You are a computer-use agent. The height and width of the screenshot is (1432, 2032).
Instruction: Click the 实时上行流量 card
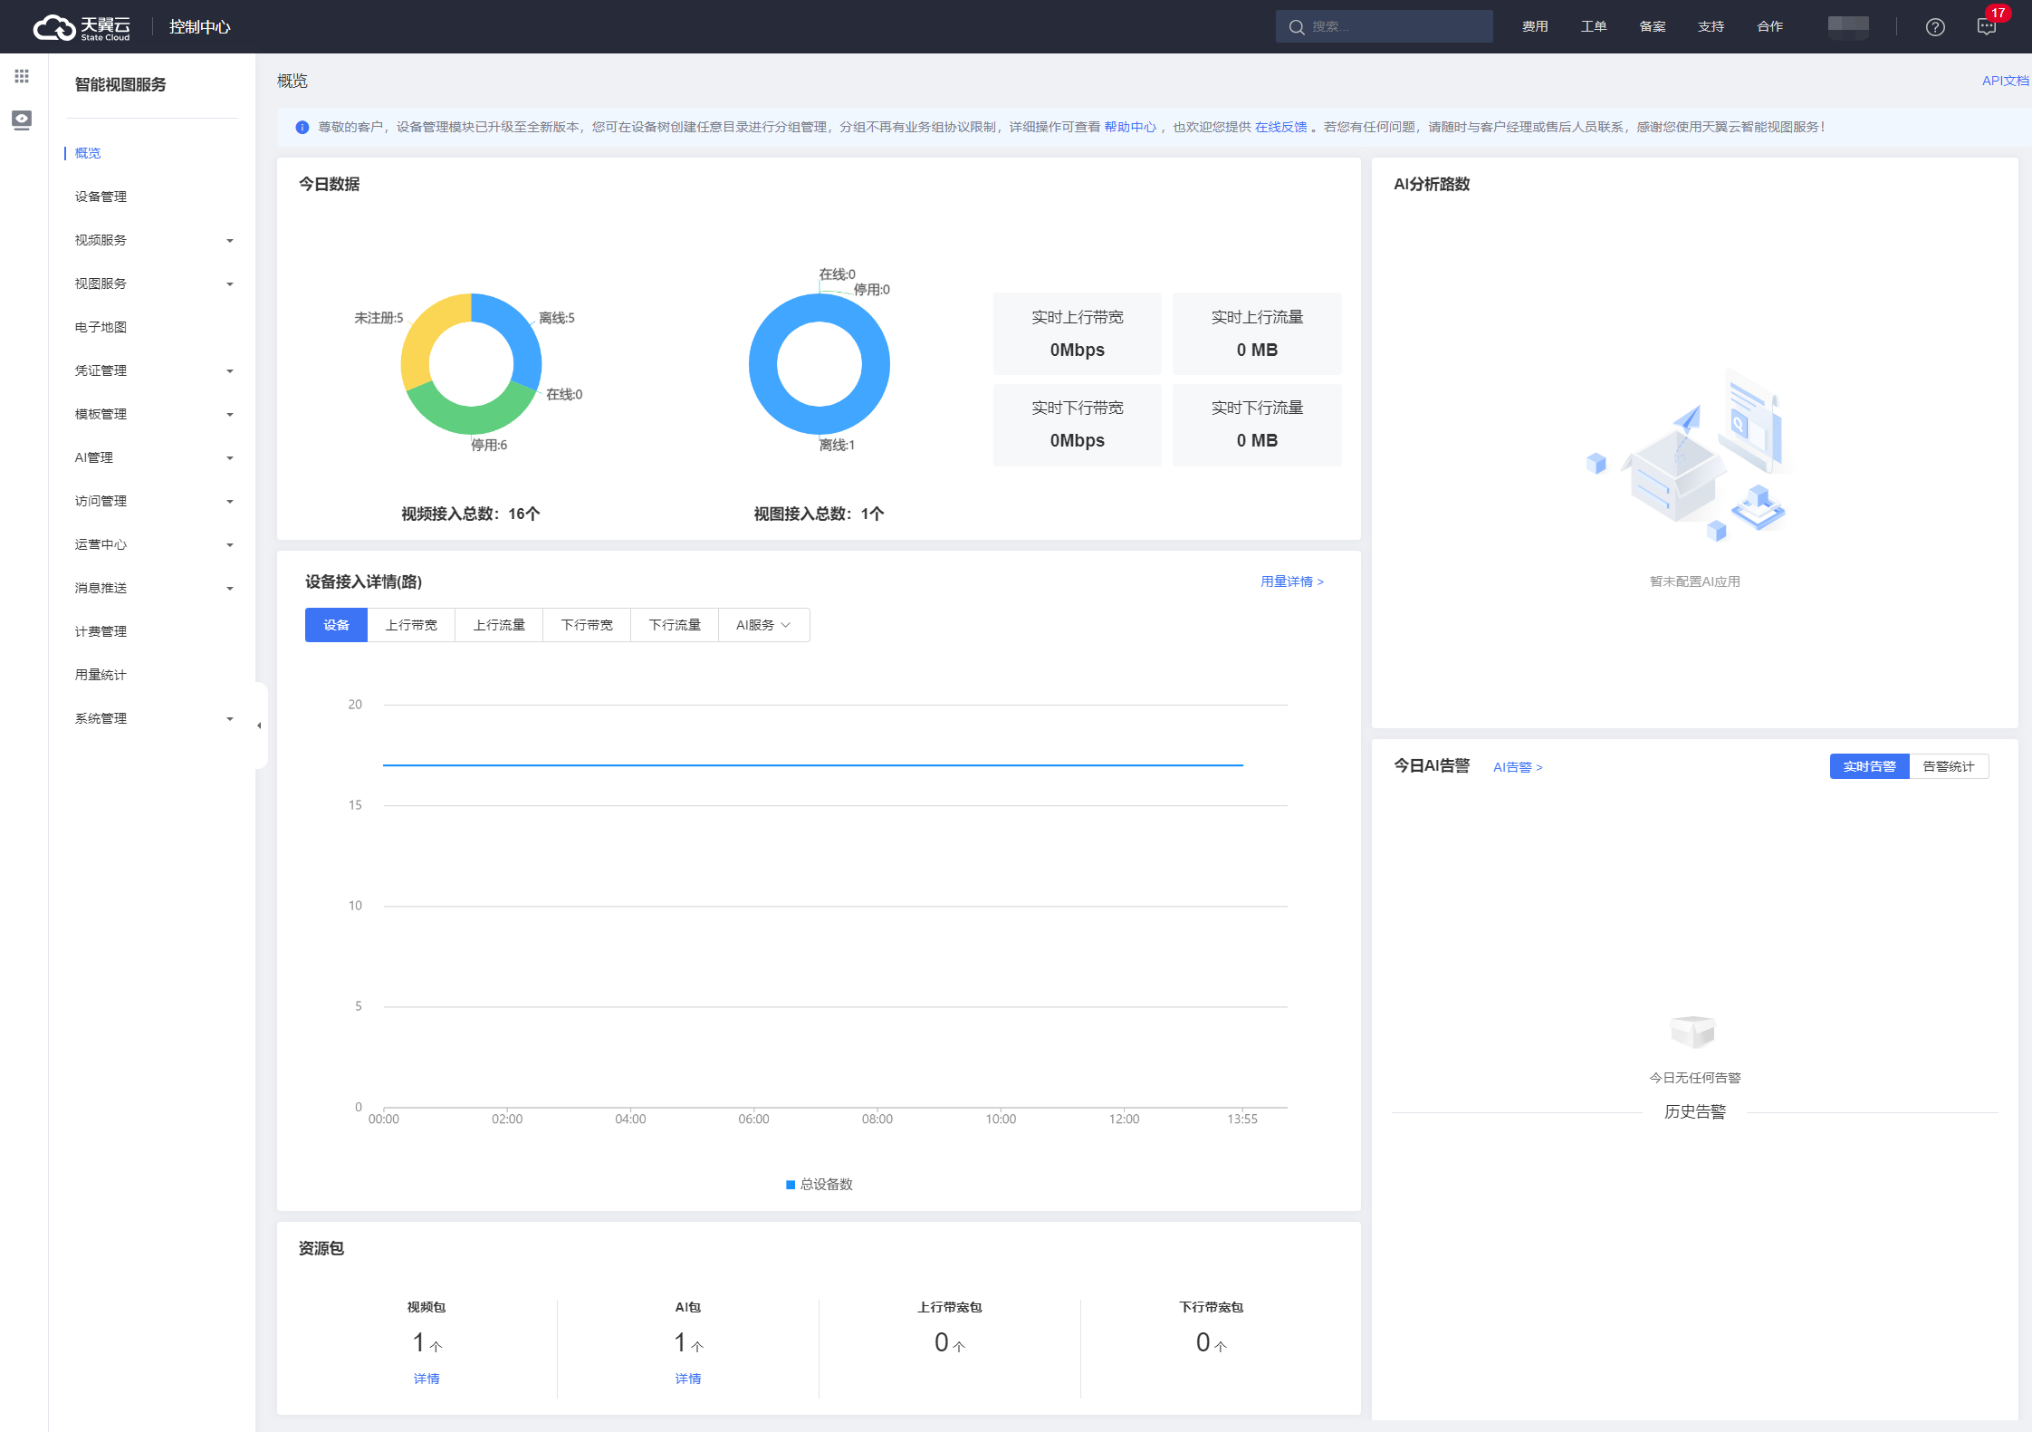[x=1257, y=333]
